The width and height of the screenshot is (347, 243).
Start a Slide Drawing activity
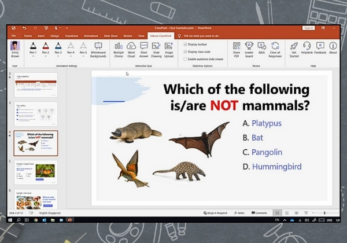(156, 50)
